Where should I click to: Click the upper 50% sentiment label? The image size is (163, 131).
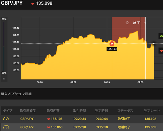coord(4,19)
